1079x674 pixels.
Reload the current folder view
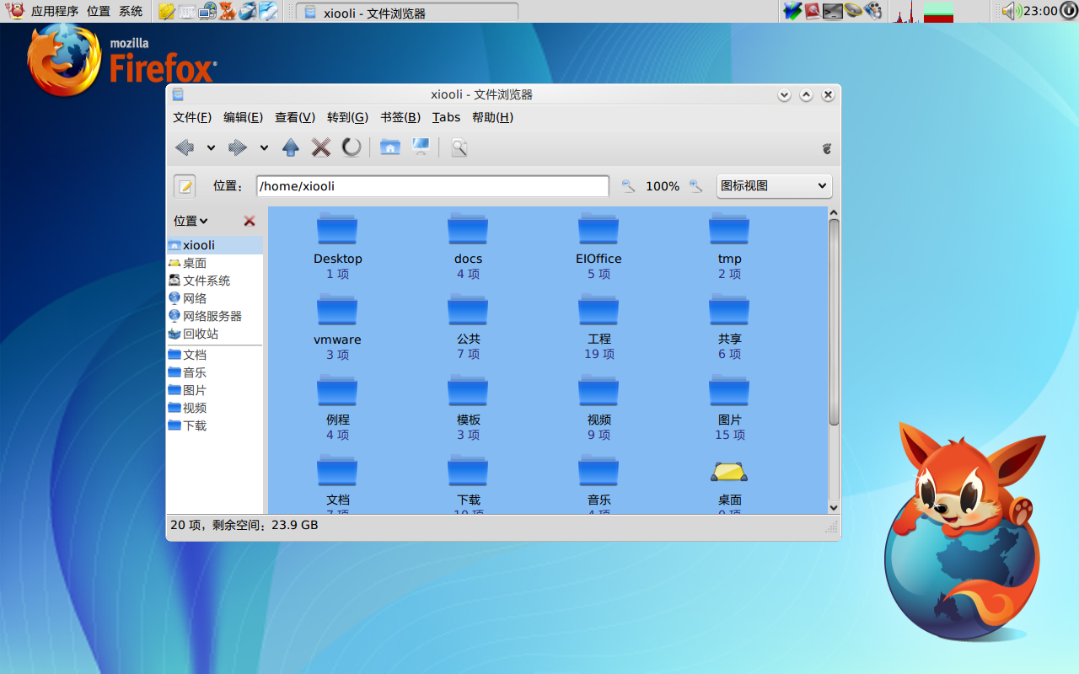[352, 147]
